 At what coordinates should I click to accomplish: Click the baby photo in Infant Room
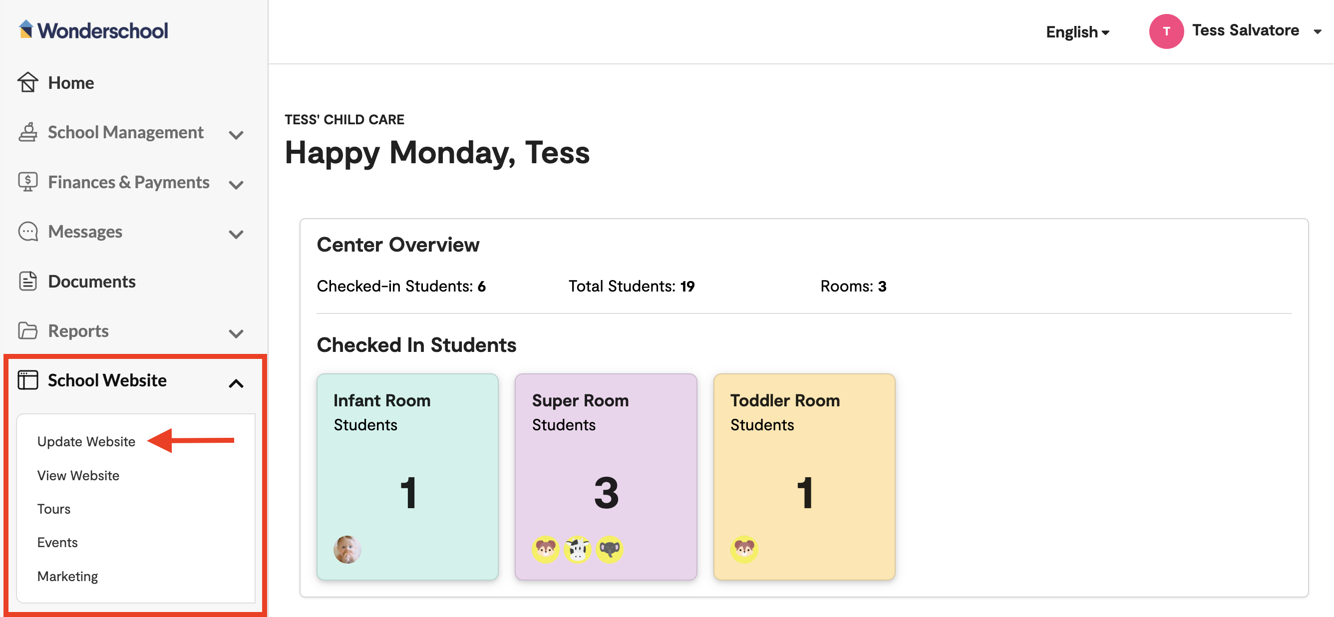click(x=347, y=549)
